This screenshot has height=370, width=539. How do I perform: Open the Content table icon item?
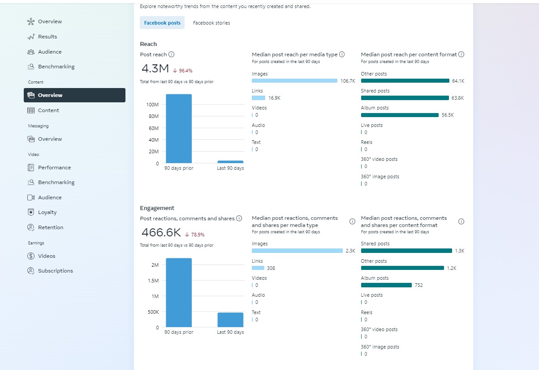pyautogui.click(x=31, y=110)
